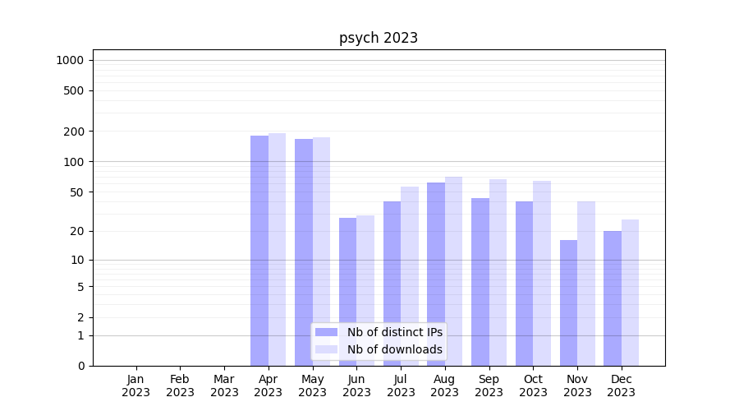Select the May distinct IPs bar
The width and height of the screenshot is (739, 411).
(x=304, y=252)
